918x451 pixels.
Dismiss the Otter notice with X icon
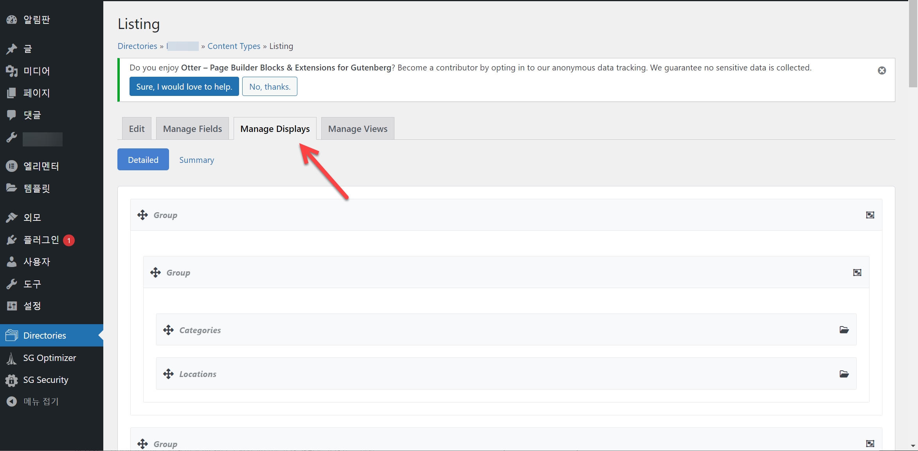(x=882, y=70)
